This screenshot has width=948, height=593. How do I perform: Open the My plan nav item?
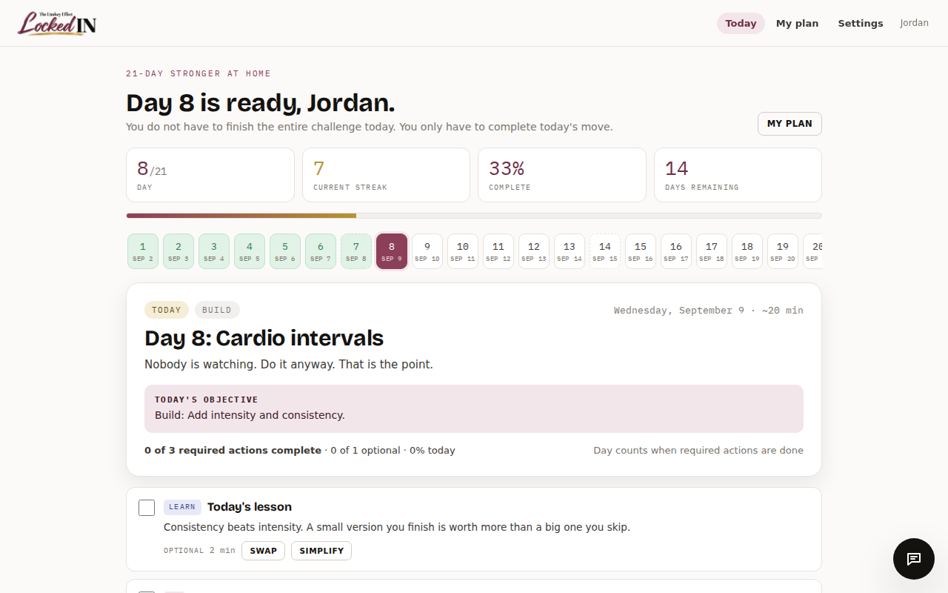click(x=797, y=23)
